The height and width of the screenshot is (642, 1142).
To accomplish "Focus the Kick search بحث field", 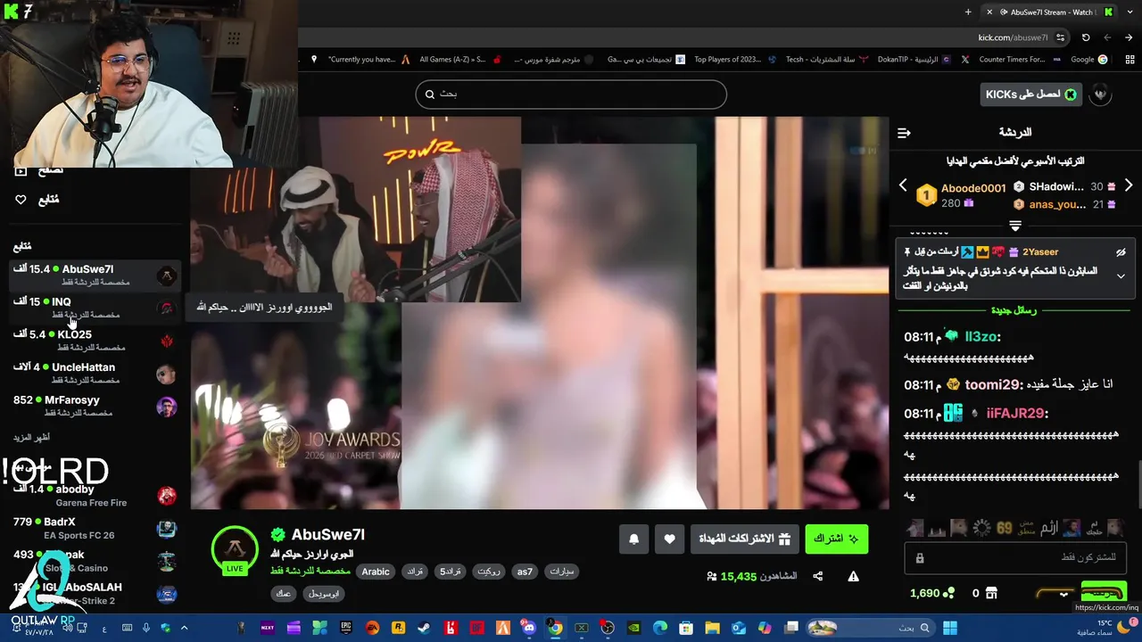I will coord(571,94).
